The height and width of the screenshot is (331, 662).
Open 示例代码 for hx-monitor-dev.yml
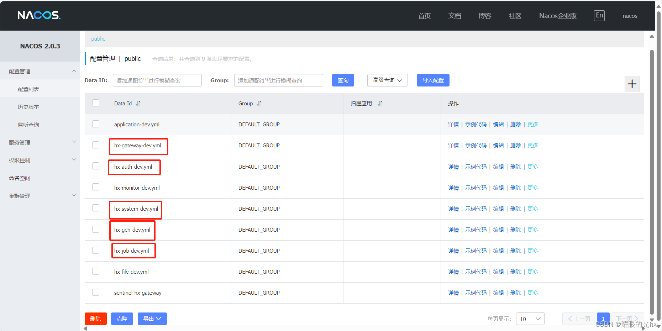click(x=476, y=188)
